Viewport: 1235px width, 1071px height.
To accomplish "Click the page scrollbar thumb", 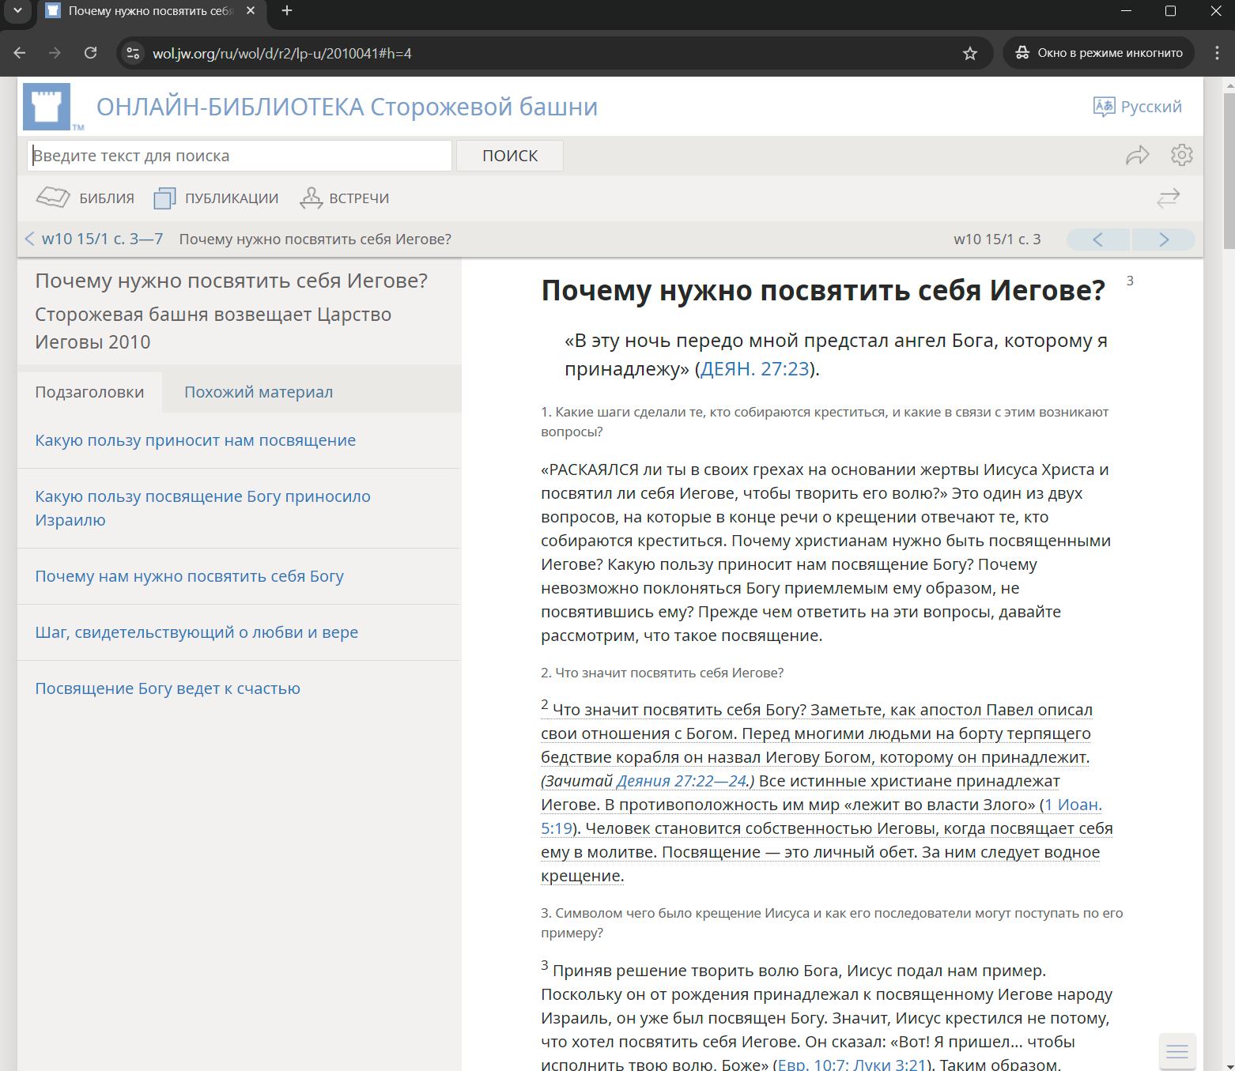I will point(1229,170).
